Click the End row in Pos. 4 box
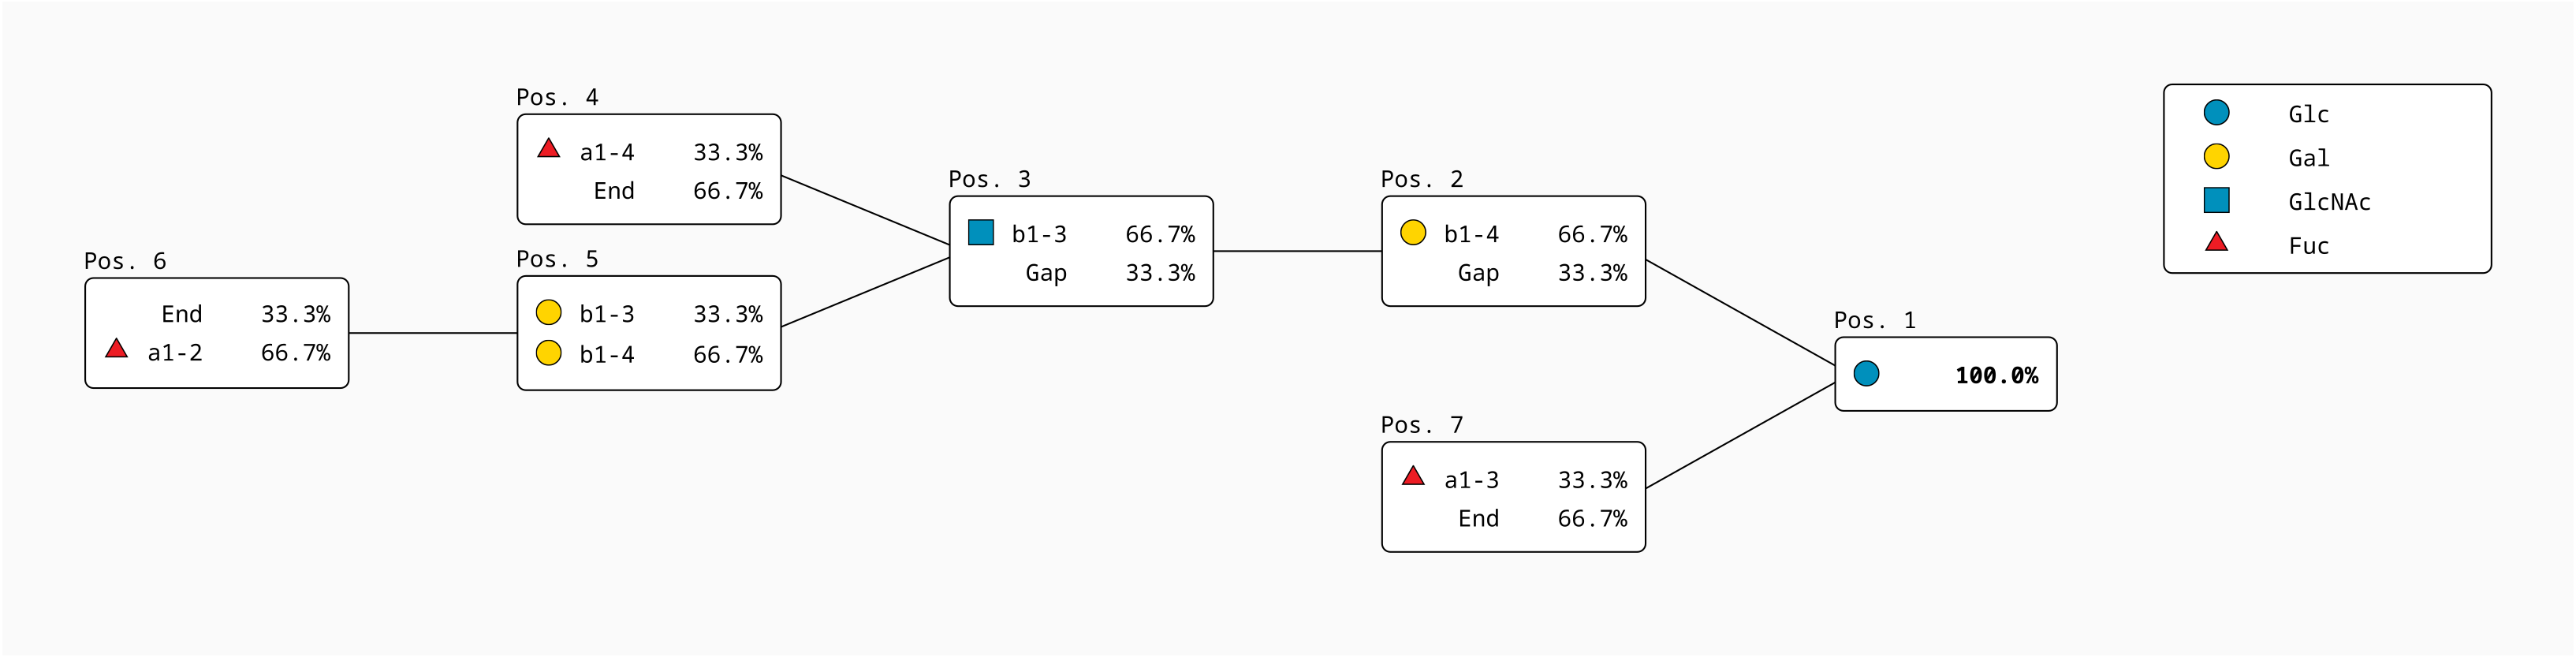This screenshot has height=657, width=2576. point(649,191)
